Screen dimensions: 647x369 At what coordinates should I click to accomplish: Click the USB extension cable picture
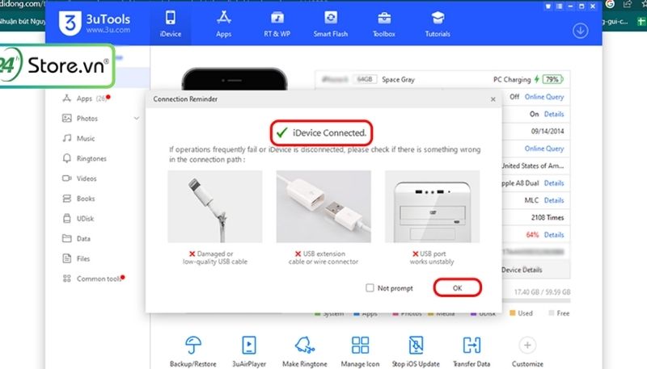click(323, 207)
